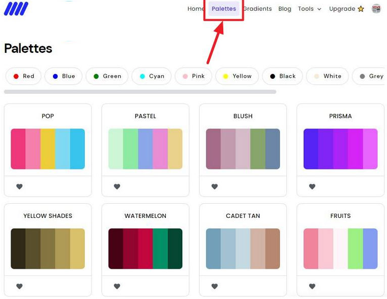The height and width of the screenshot is (299, 387).
Task: Filter palettes by Yellow
Action: pyautogui.click(x=237, y=76)
